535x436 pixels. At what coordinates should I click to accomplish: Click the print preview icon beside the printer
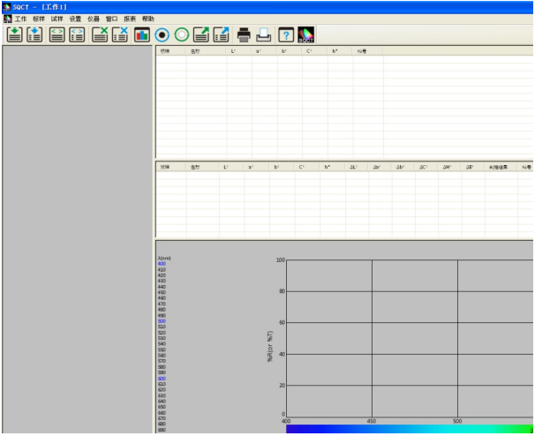tap(263, 34)
